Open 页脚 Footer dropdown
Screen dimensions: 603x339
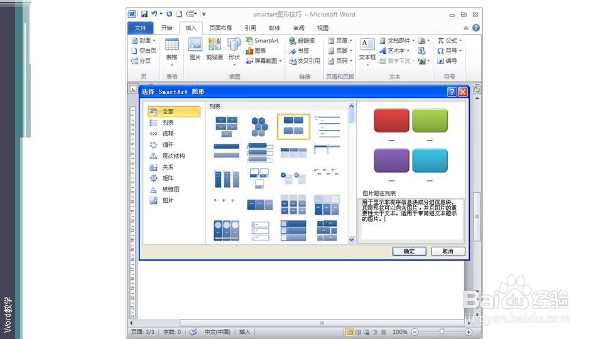click(x=340, y=51)
